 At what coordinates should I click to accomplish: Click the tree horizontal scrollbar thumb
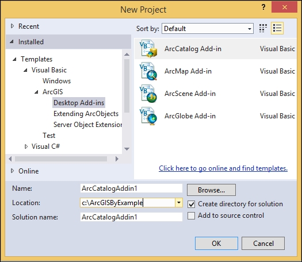pos(61,159)
